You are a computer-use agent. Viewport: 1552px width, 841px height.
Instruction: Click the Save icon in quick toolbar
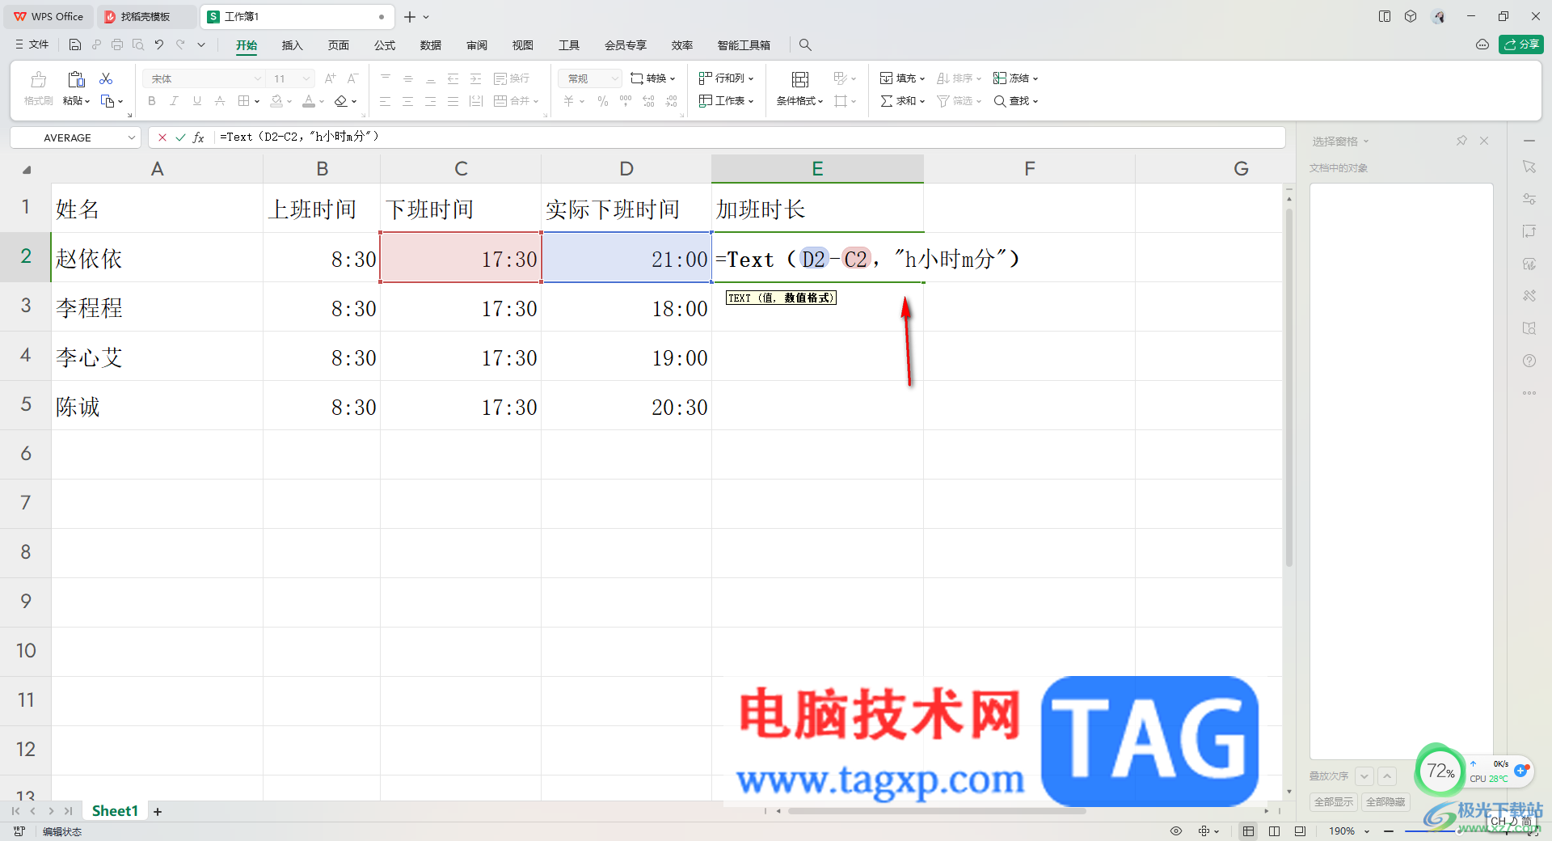(75, 45)
